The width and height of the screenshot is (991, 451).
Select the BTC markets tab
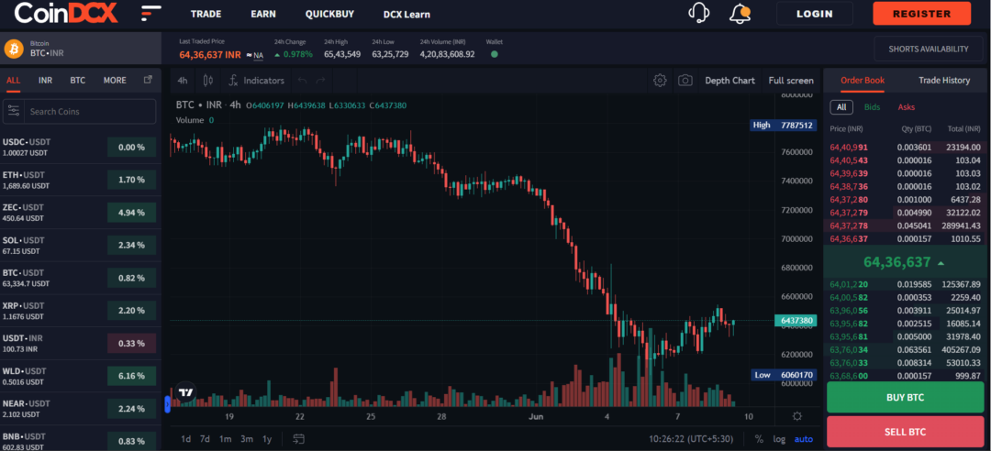[x=78, y=81]
